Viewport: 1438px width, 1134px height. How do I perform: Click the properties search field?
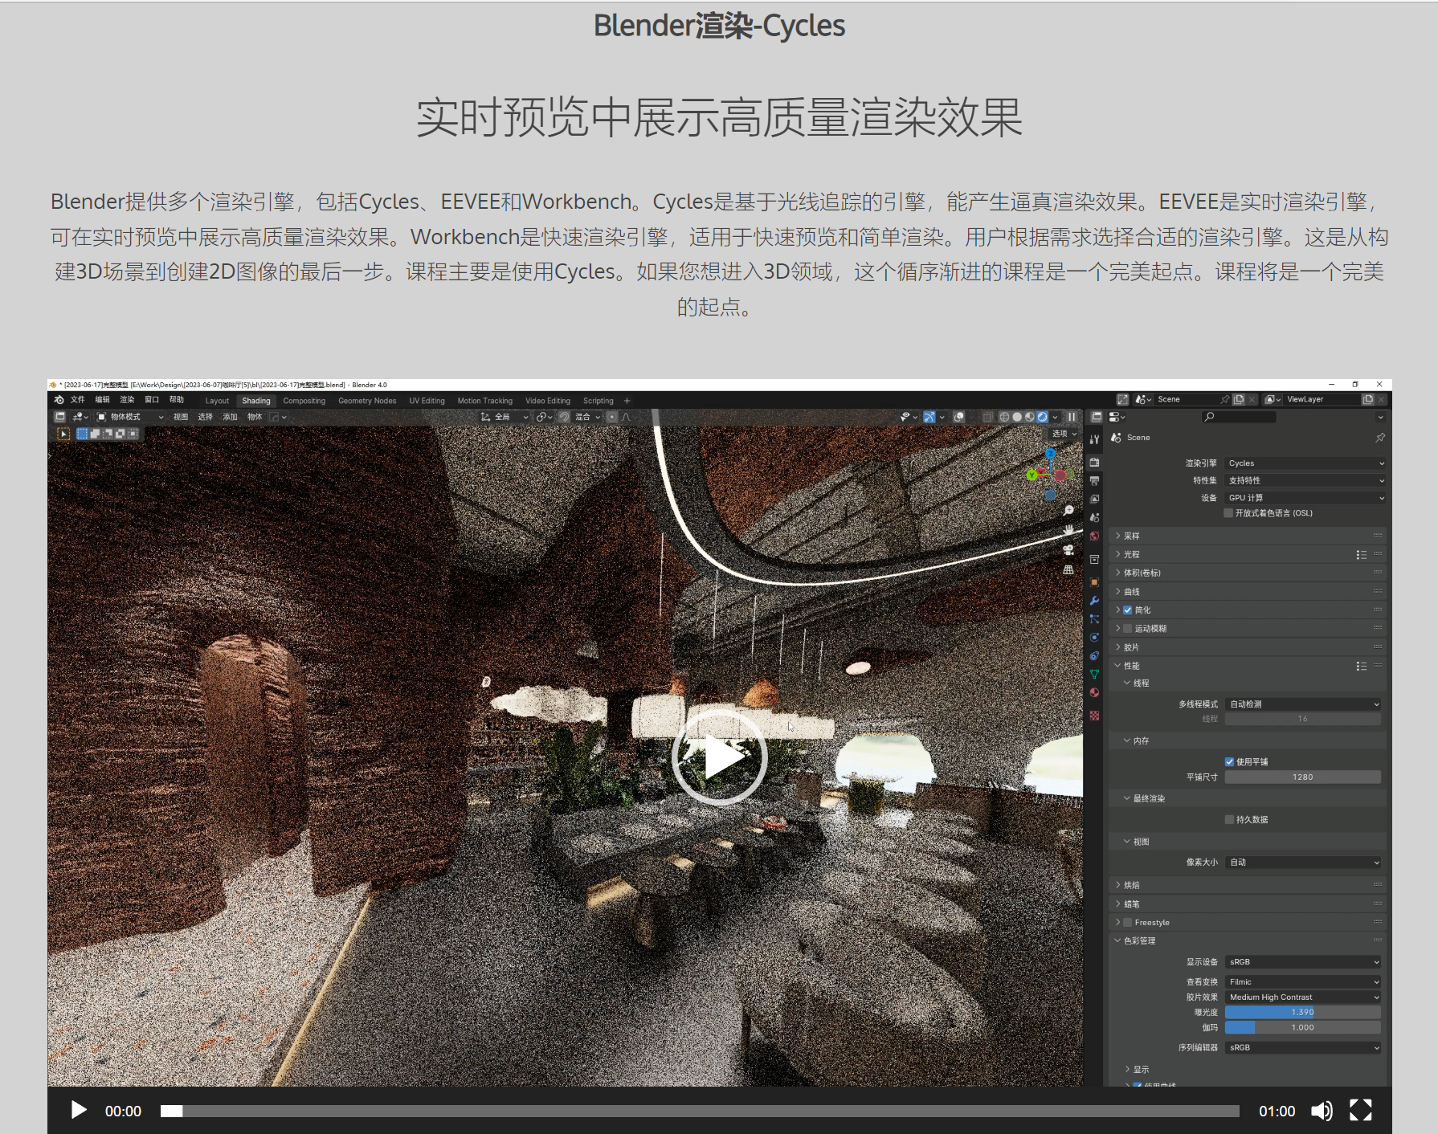pos(1240,417)
